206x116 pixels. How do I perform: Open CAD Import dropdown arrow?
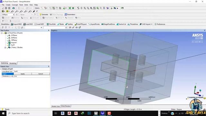152,24
